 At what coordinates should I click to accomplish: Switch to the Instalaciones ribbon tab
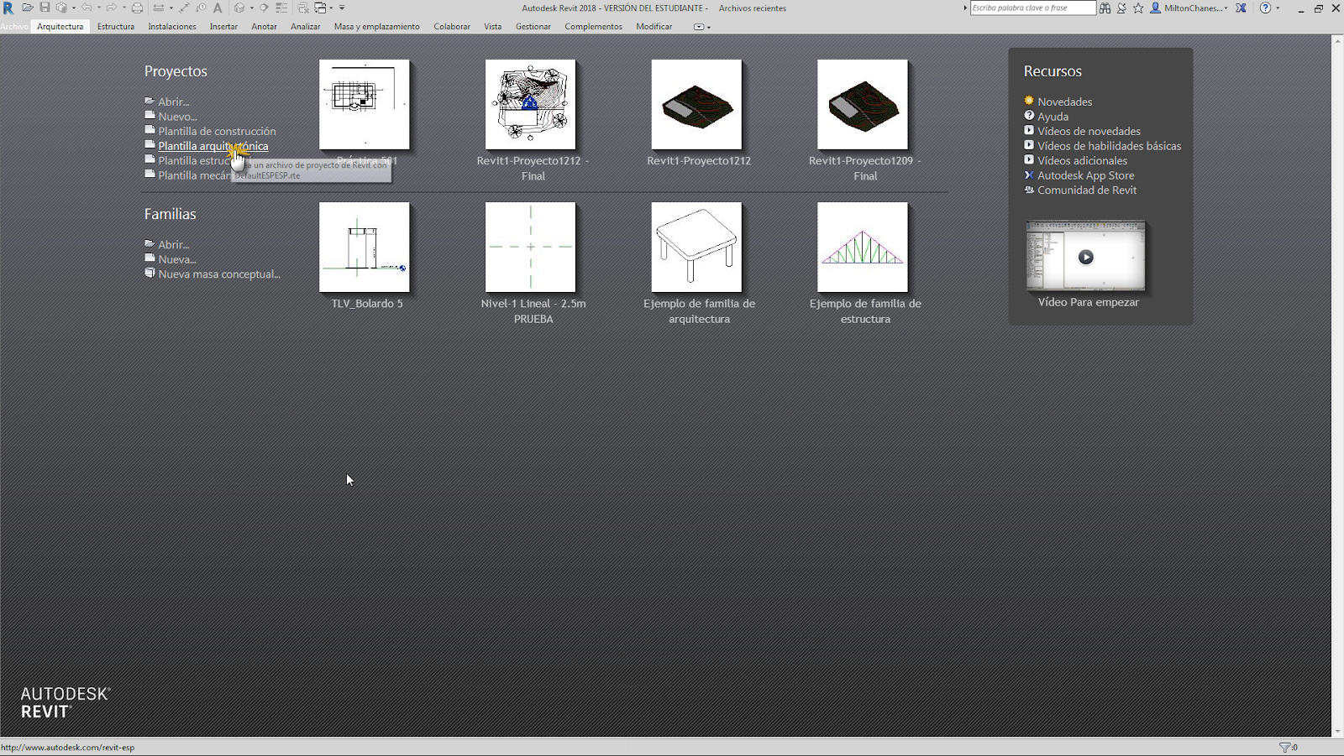(172, 27)
